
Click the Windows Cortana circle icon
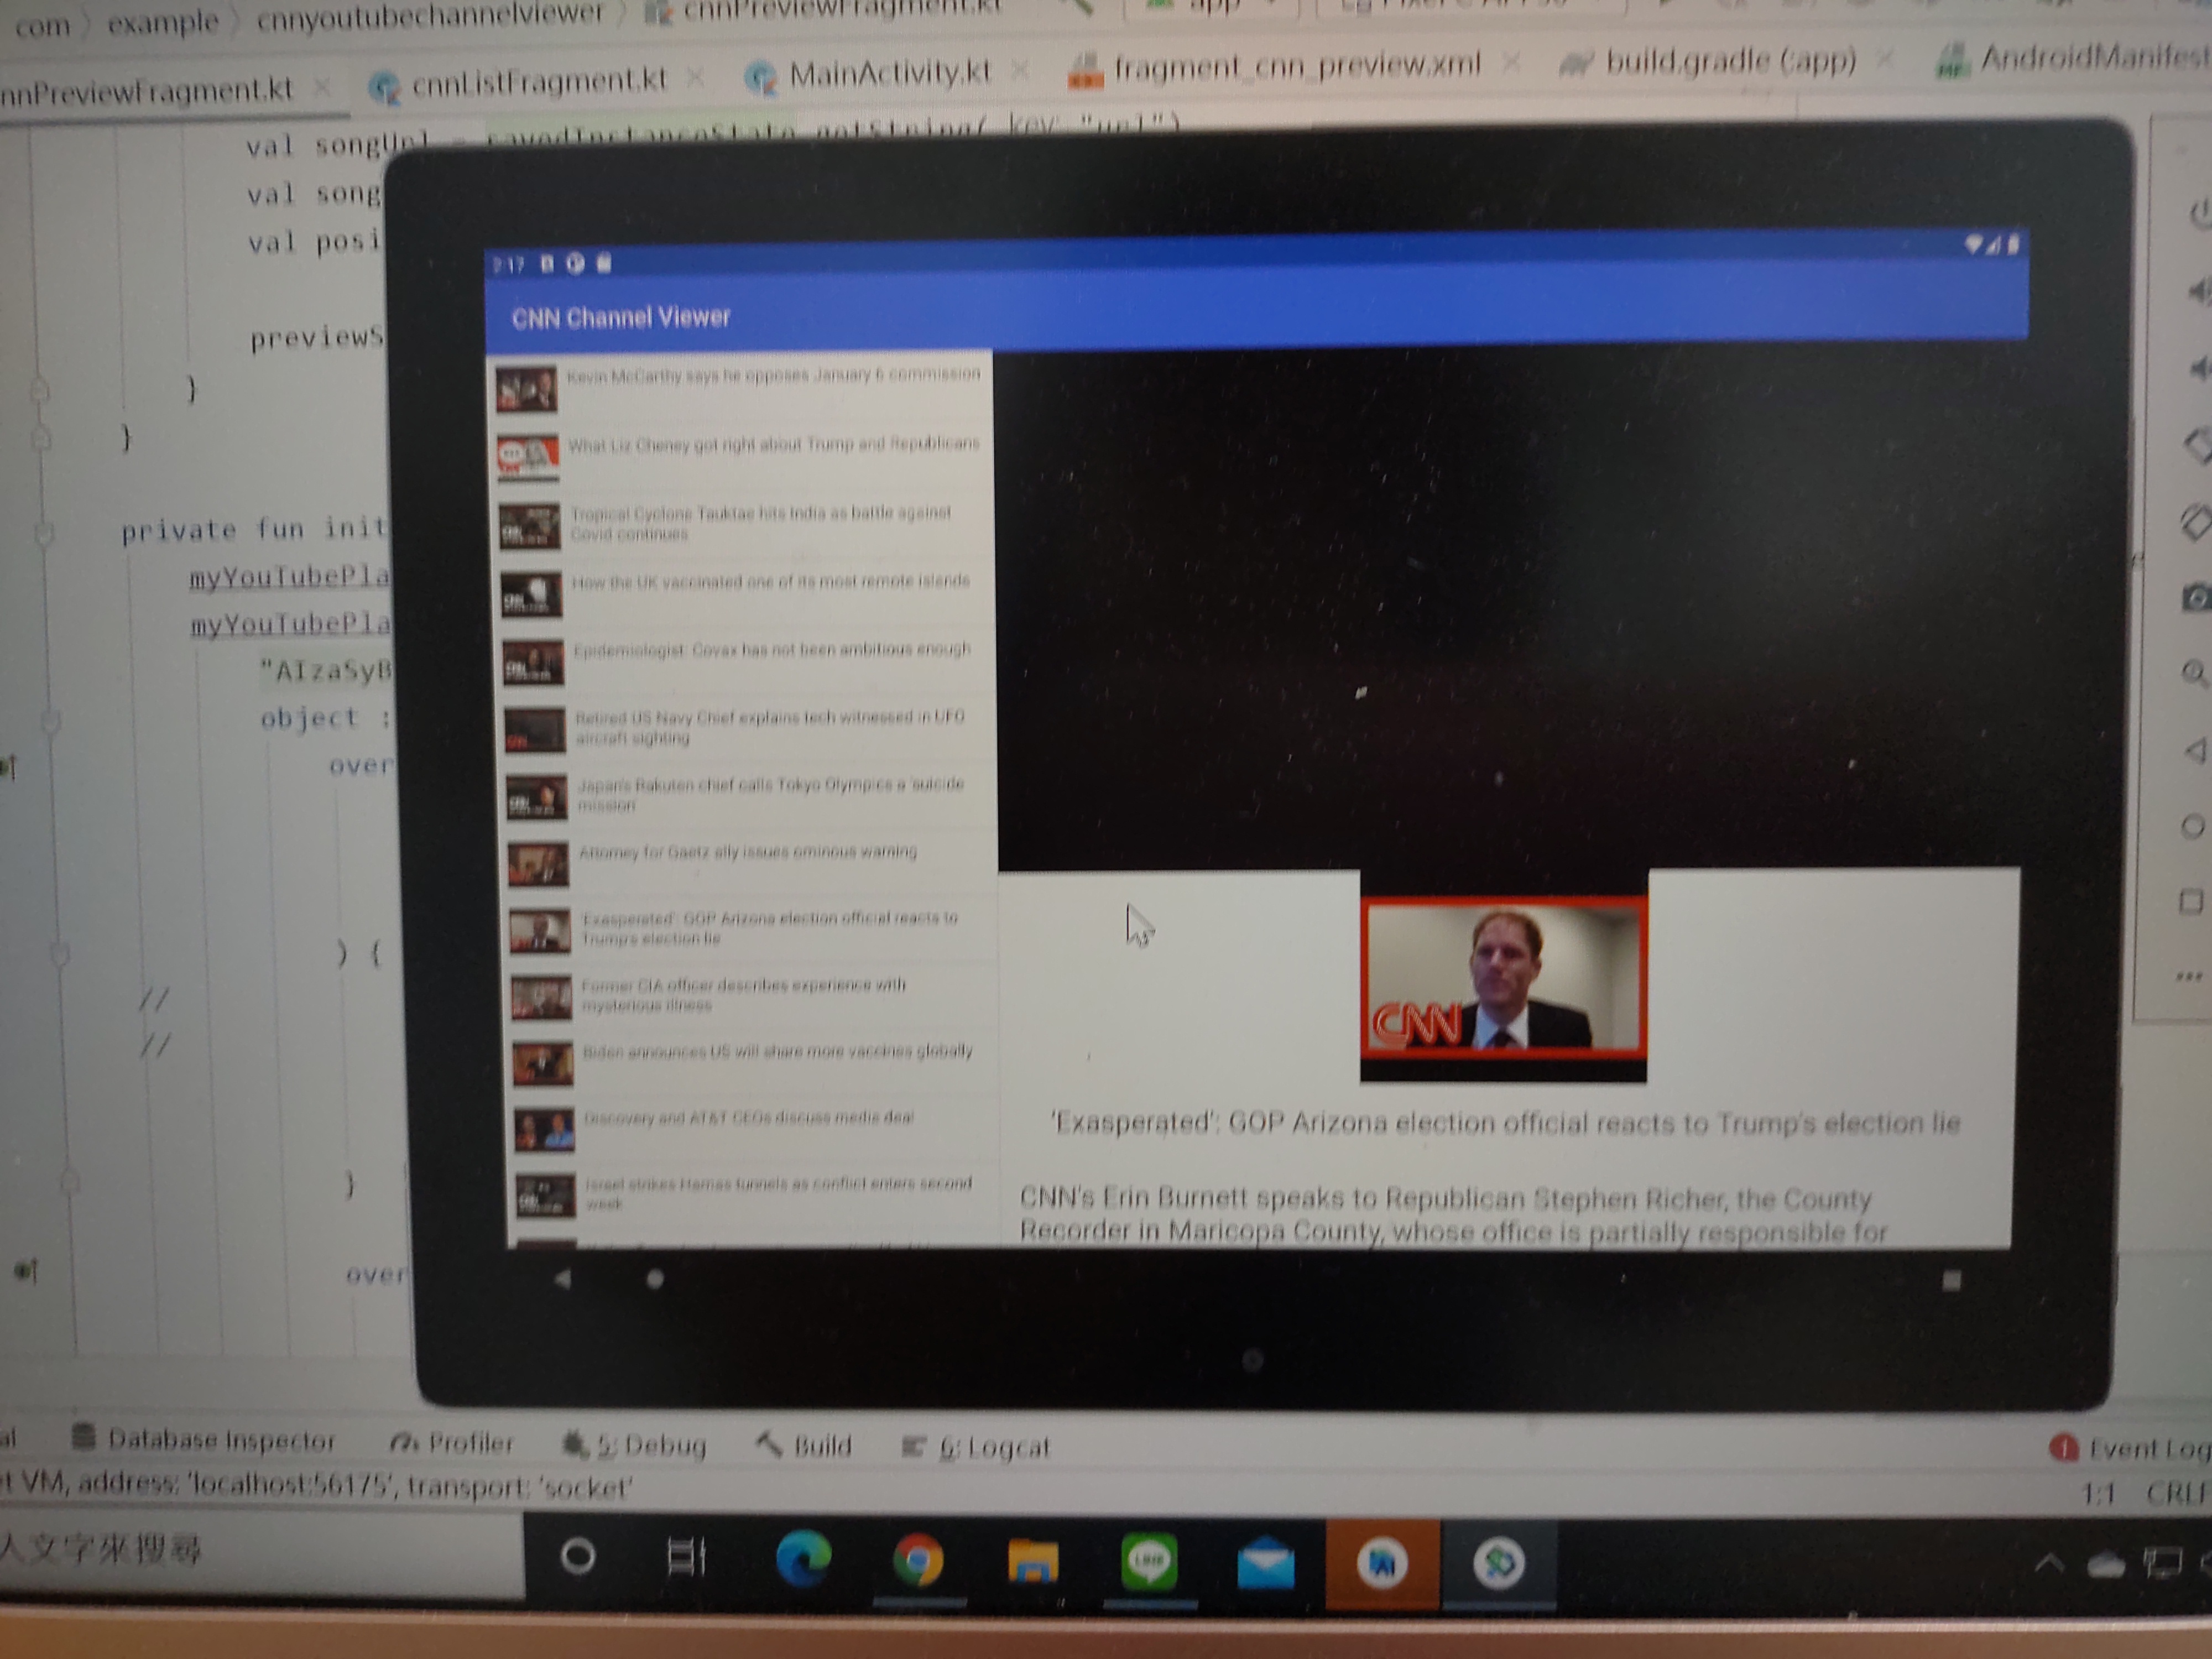[x=578, y=1556]
